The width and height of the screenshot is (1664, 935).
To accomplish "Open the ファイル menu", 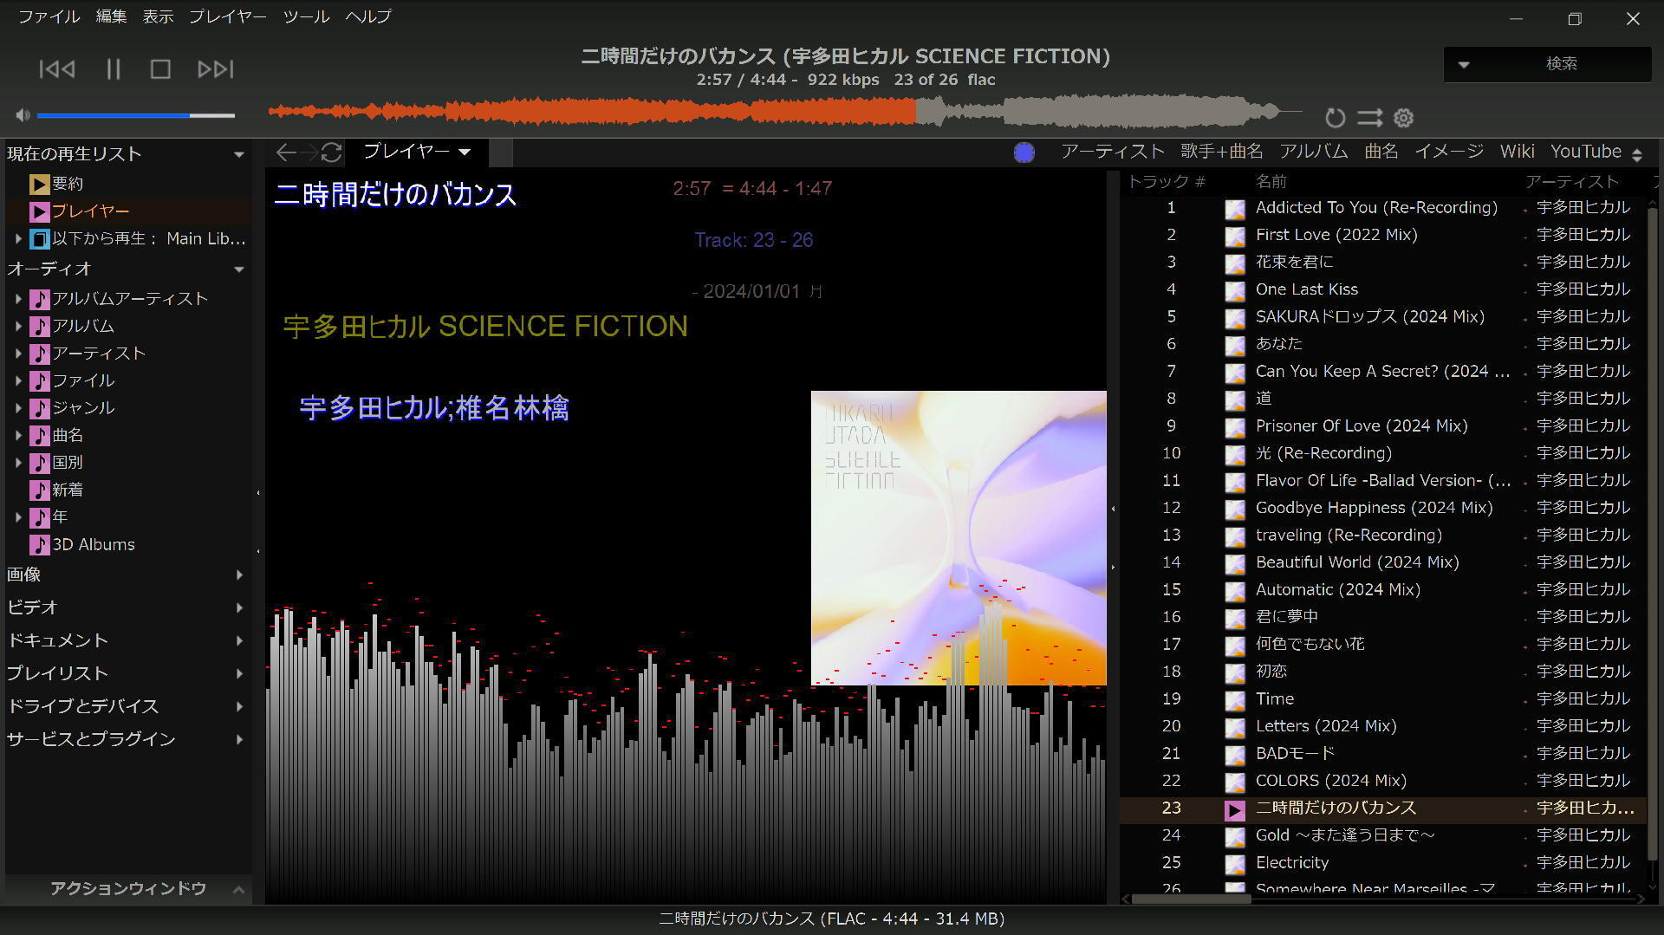I will [x=49, y=16].
